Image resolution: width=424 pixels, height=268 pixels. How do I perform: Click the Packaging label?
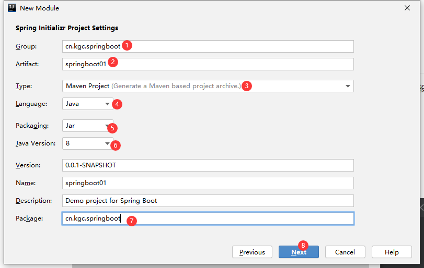(x=32, y=126)
